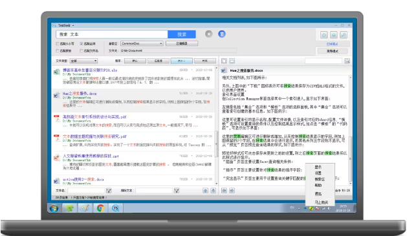The width and height of the screenshot is (407, 236).
Task: Open the TextSeek title menu arrow
Action: pos(73,25)
